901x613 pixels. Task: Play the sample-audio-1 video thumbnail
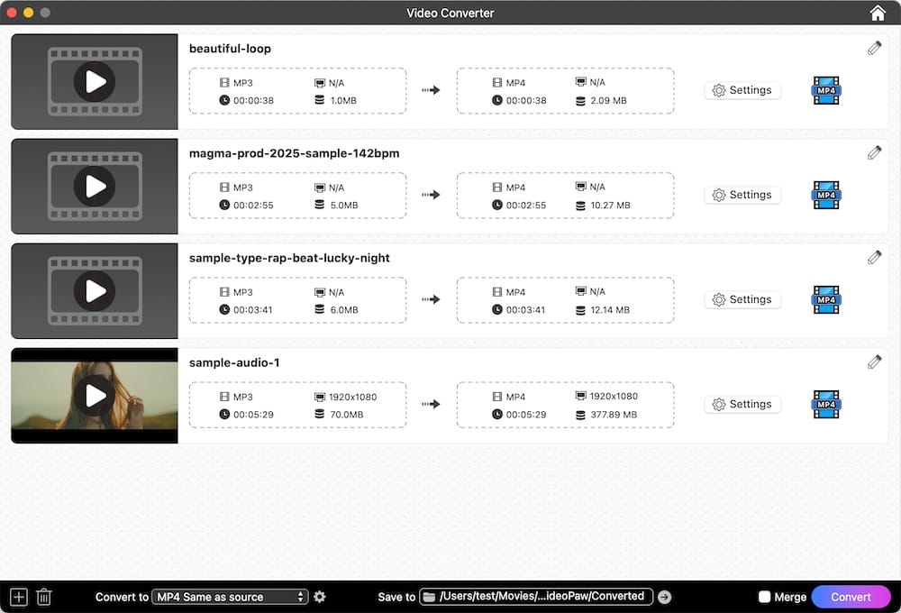pos(94,395)
